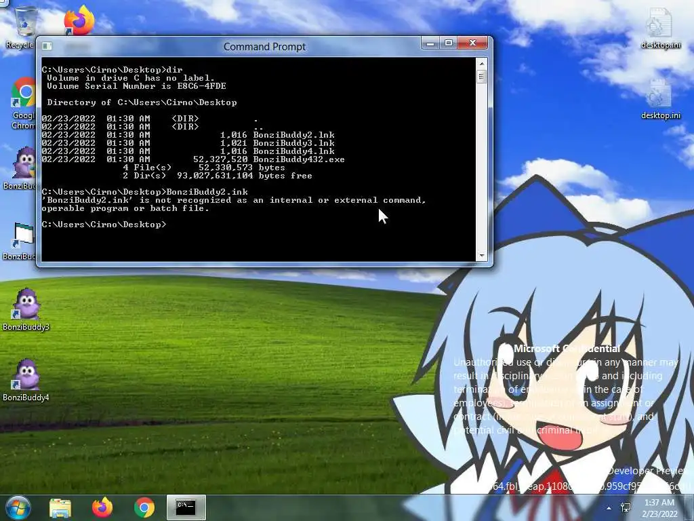The image size is (694, 521).
Task: Open the Firefox shortcut on the desktop
Action: 79,21
